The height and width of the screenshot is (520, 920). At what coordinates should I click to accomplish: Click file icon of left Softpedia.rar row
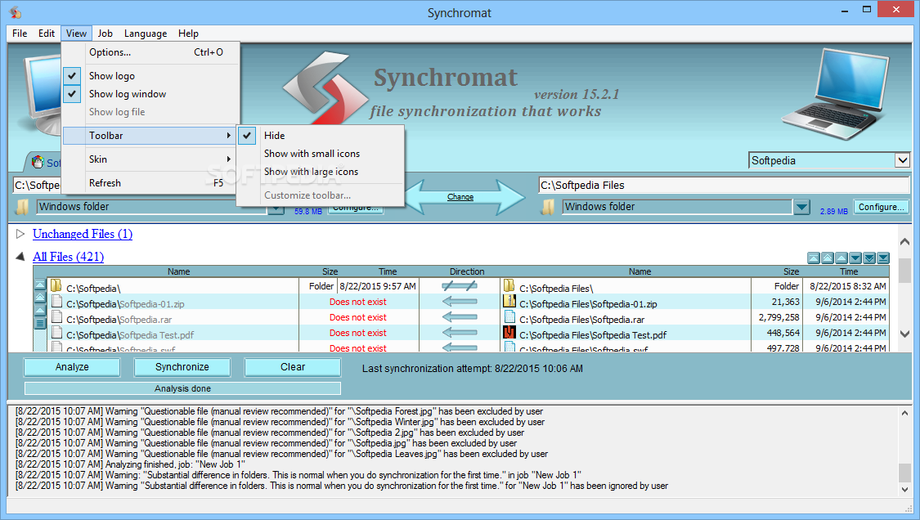[57, 317]
